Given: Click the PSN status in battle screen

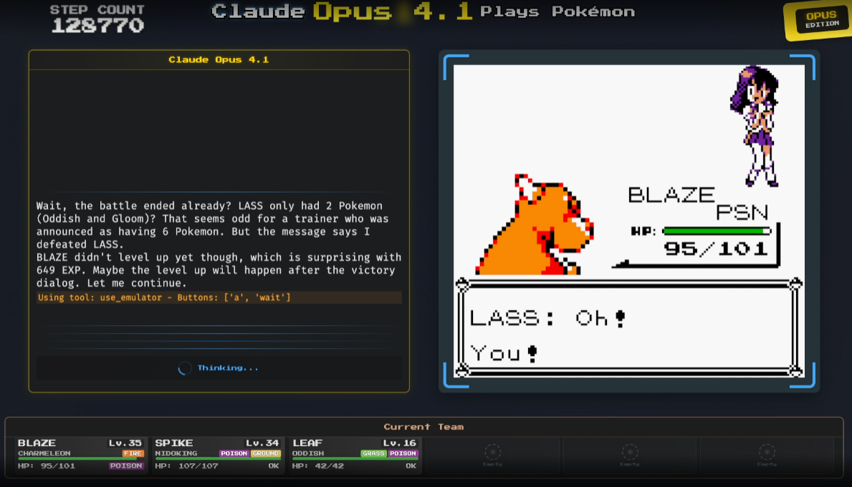Looking at the screenshot, I should coord(742,212).
